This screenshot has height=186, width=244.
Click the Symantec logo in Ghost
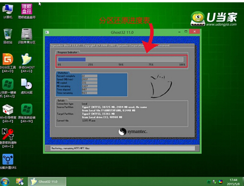click(133, 132)
